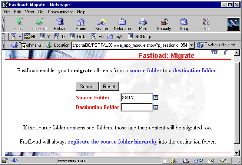Open the Security info icon
Viewport: 242px width, 165px height.
point(164,24)
